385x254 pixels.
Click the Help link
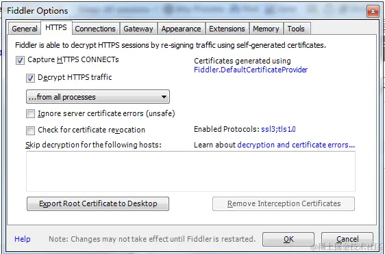23,239
